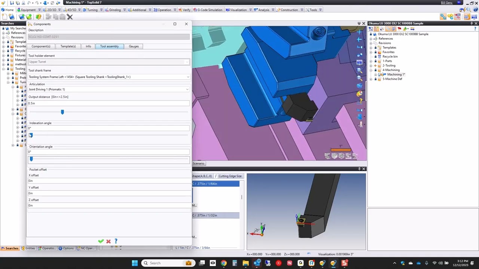Click the black X delete icon in the Home toolbar
The width and height of the screenshot is (479, 269).
[70, 17]
